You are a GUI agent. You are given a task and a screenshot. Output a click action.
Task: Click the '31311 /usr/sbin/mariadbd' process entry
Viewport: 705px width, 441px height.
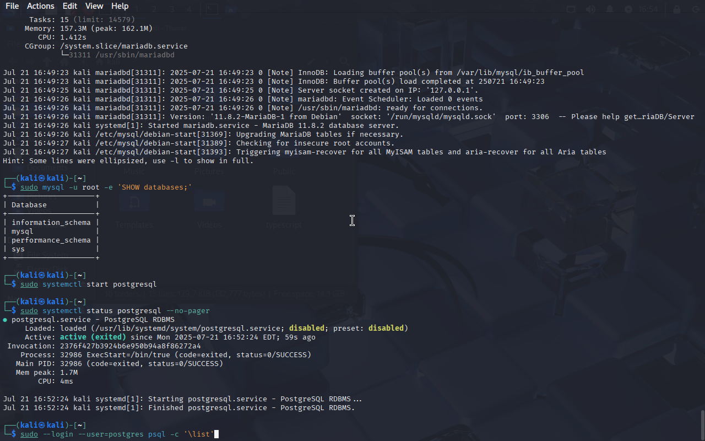(x=122, y=55)
